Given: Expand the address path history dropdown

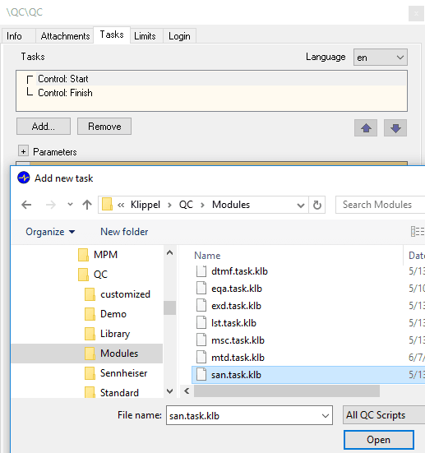Looking at the screenshot, I should coord(301,205).
